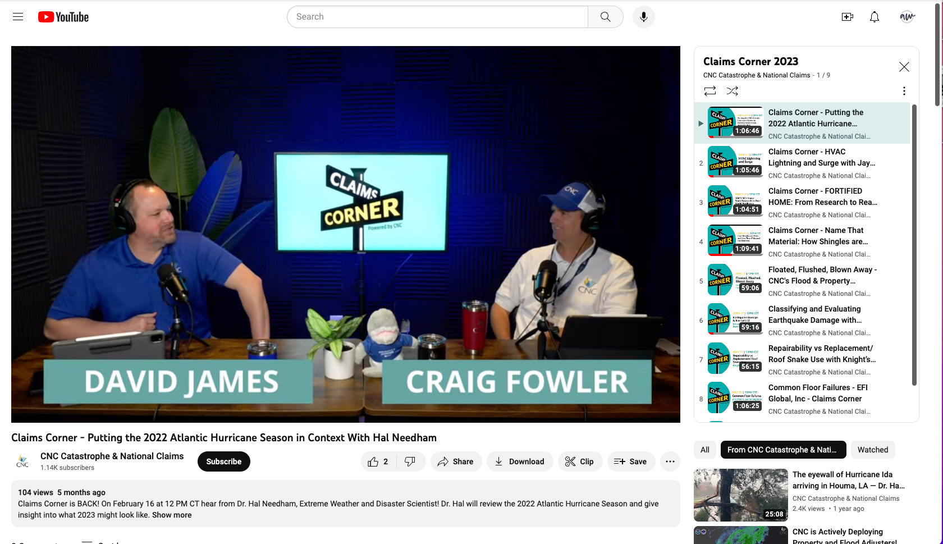Open the notifications bell
The width and height of the screenshot is (943, 544).
tap(874, 17)
